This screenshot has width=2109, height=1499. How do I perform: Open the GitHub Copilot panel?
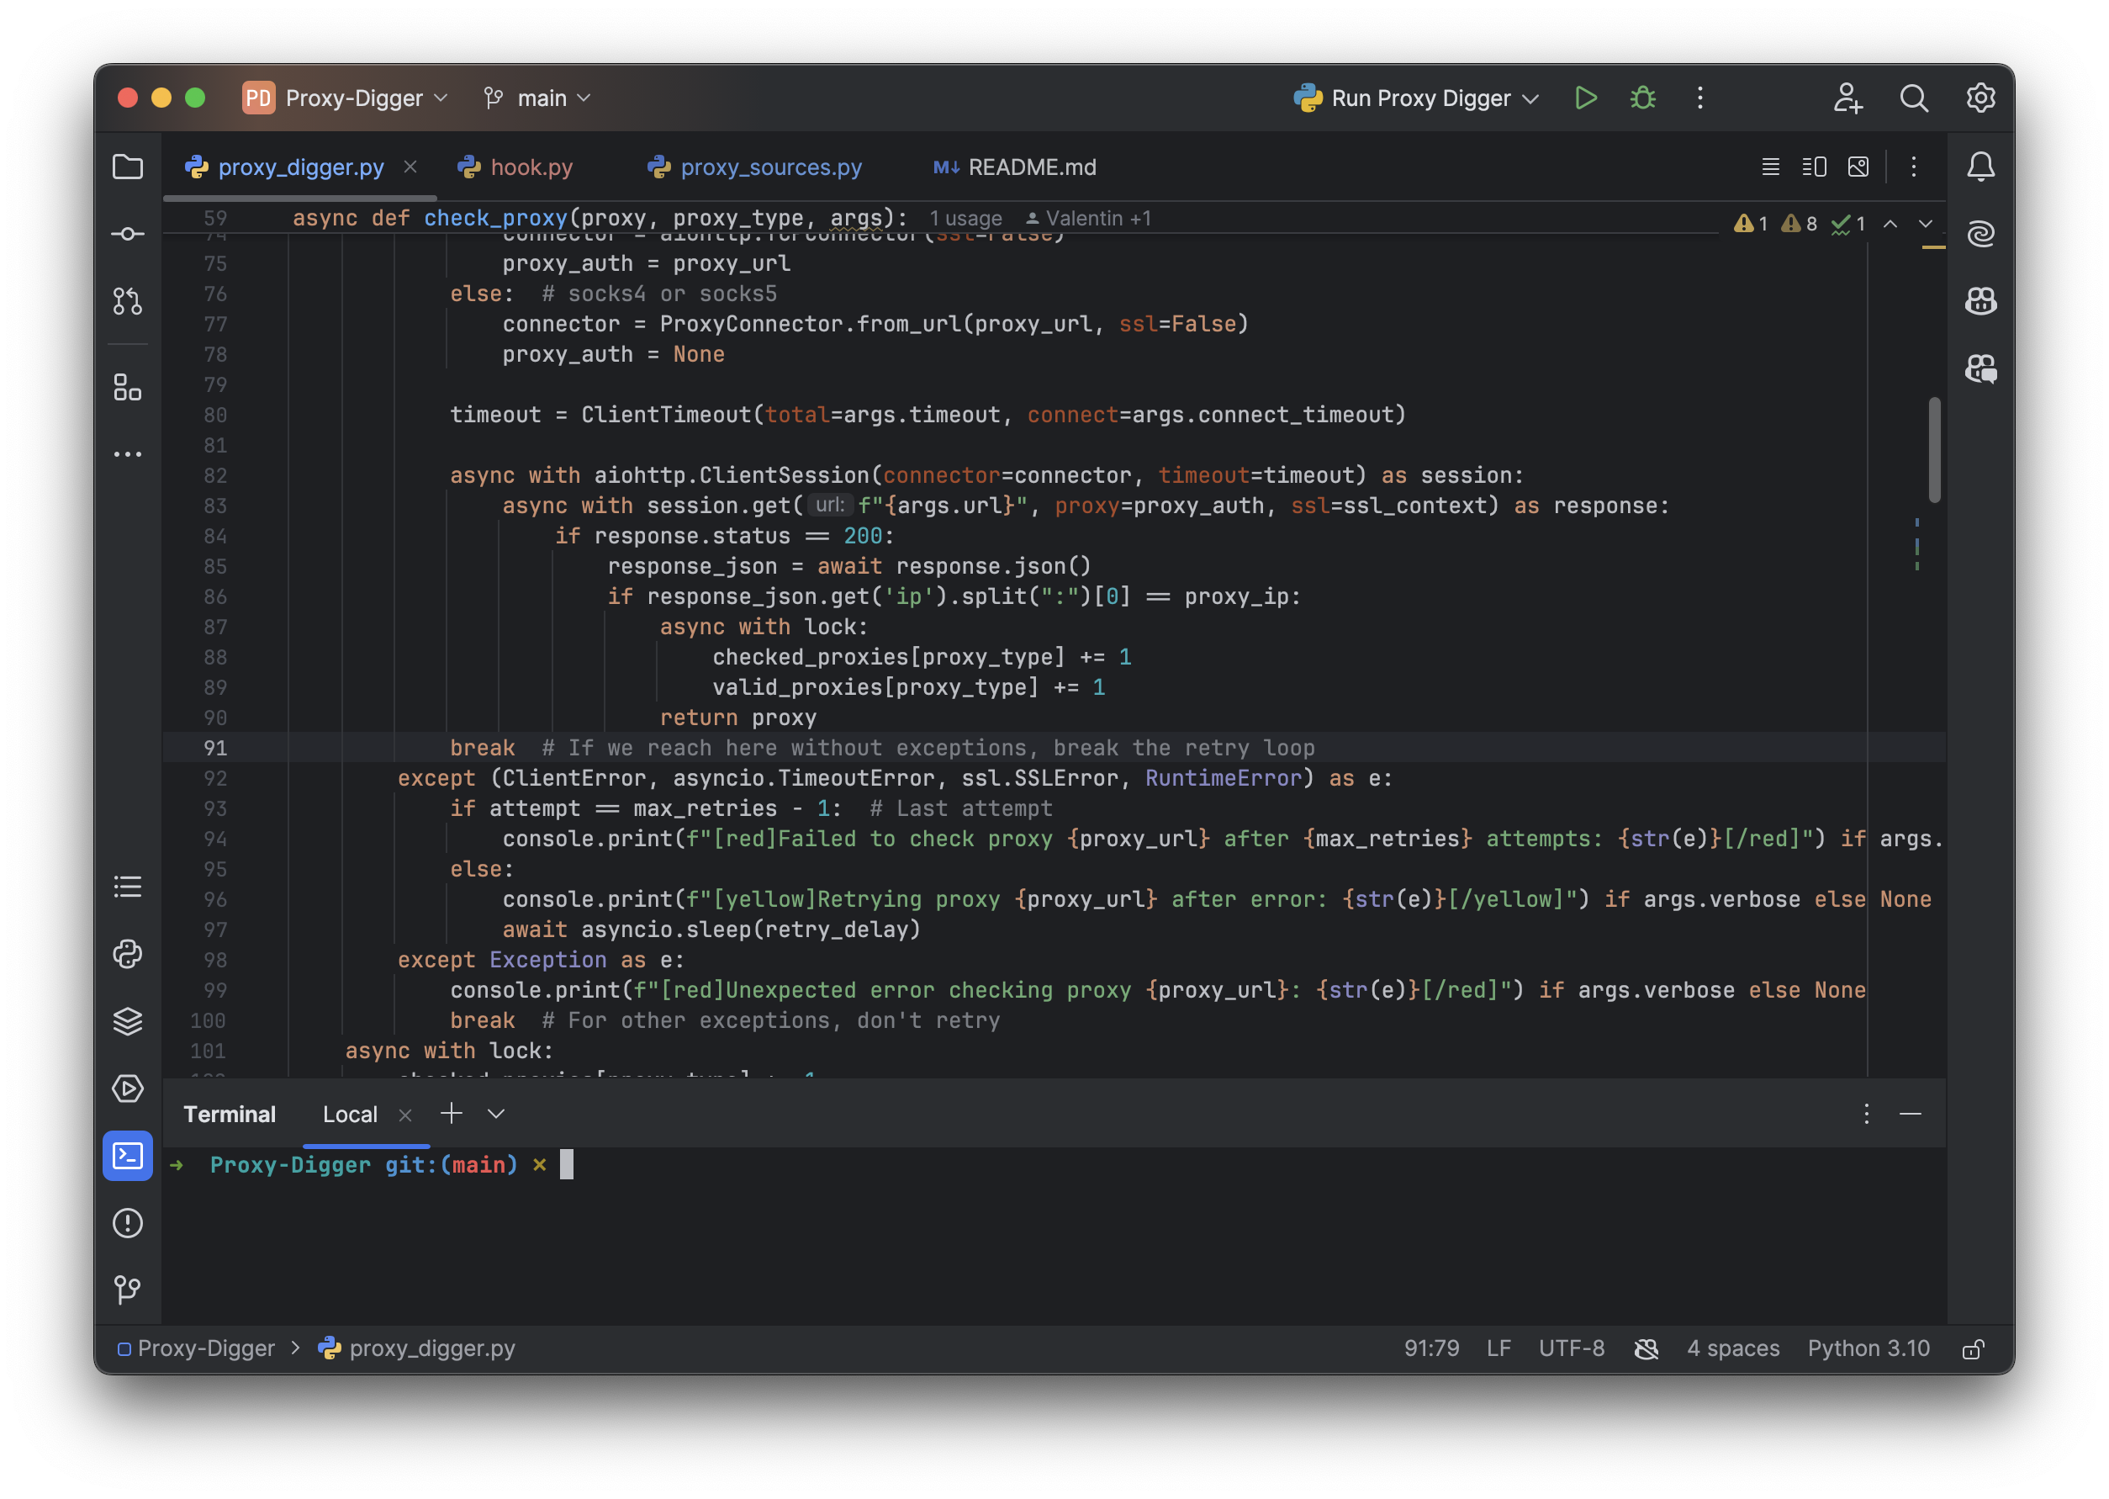click(1982, 301)
